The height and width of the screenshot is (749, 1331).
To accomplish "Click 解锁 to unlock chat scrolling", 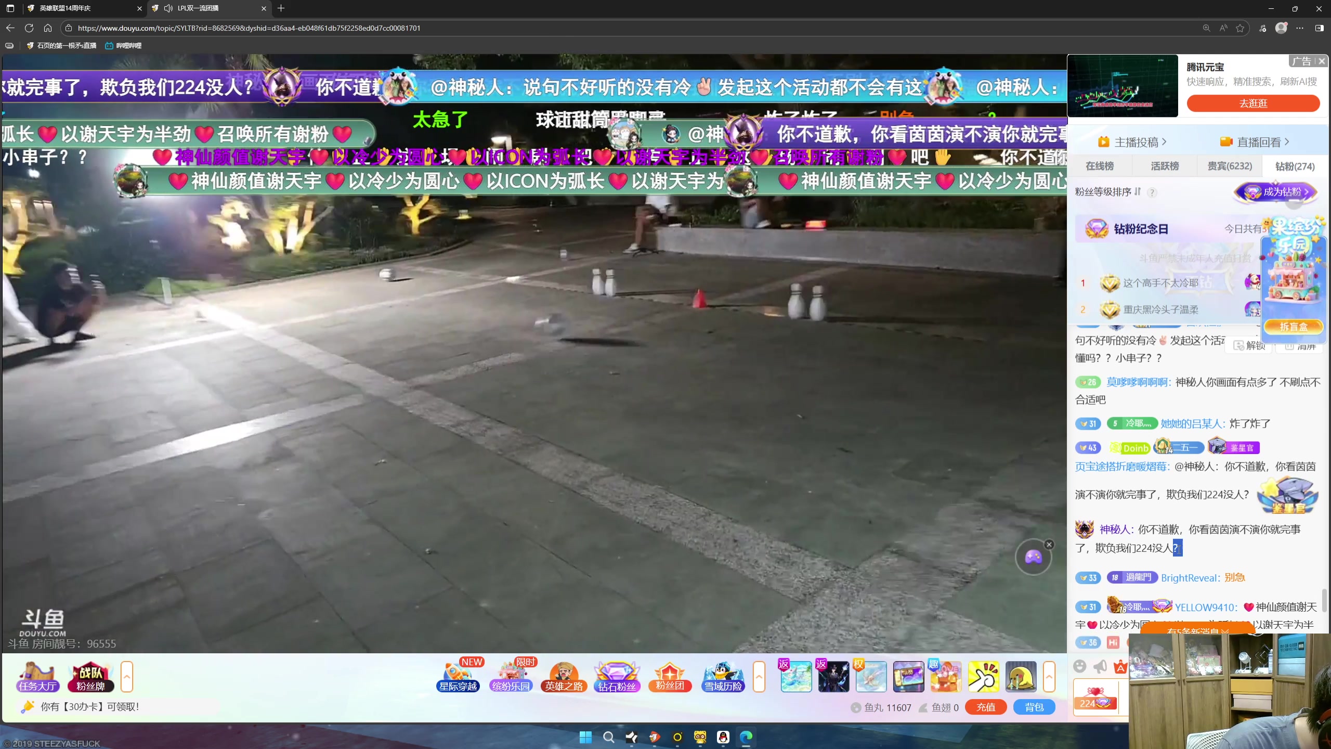I will click(1249, 345).
